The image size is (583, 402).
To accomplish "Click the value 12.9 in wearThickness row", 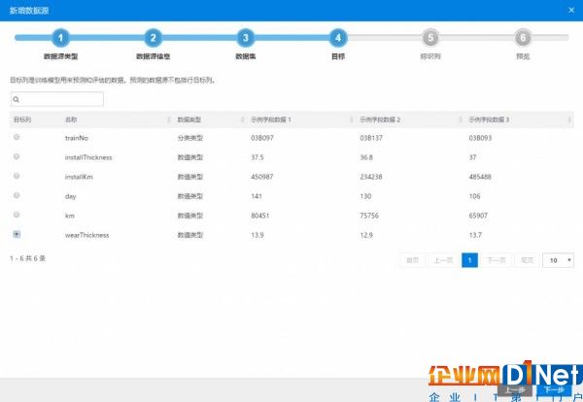I will [x=366, y=235].
